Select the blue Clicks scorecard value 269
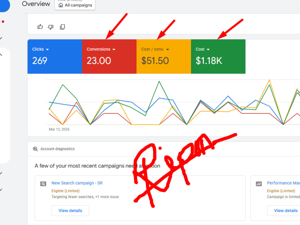The image size is (300, 225). (40, 61)
